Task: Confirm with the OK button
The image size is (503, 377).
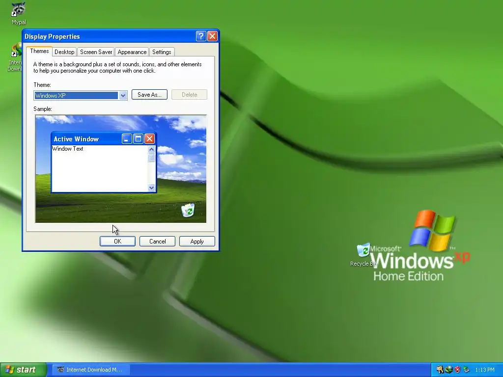Action: pos(117,242)
